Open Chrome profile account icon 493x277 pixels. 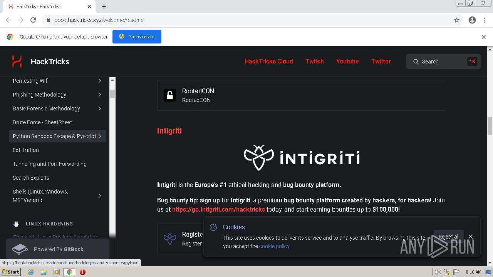point(472,20)
